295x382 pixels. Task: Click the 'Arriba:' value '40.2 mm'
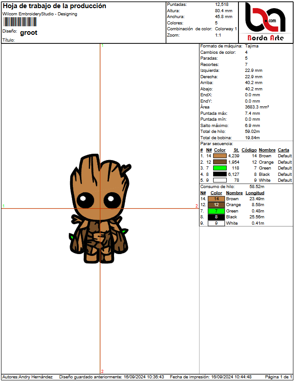(x=253, y=83)
